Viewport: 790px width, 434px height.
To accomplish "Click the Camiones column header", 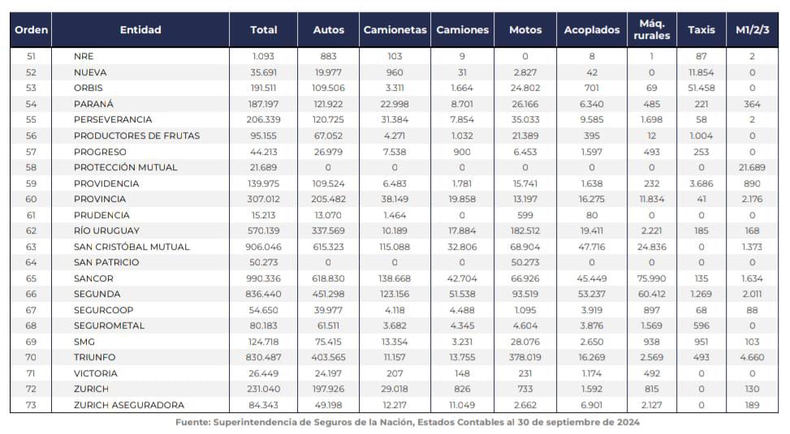I will point(463,30).
